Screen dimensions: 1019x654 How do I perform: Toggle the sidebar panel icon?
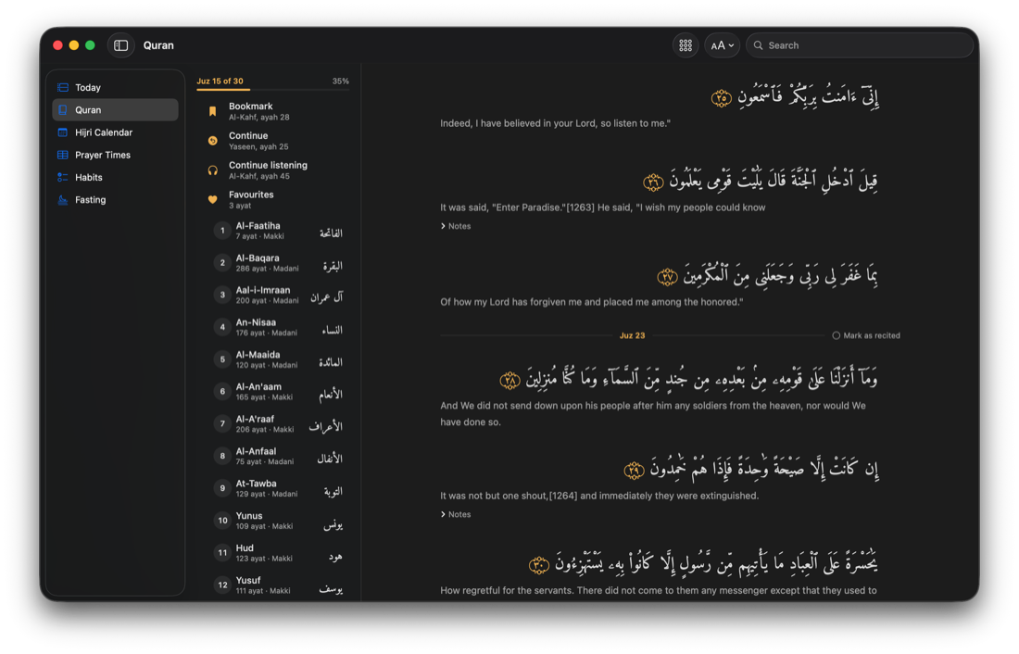[x=120, y=45]
